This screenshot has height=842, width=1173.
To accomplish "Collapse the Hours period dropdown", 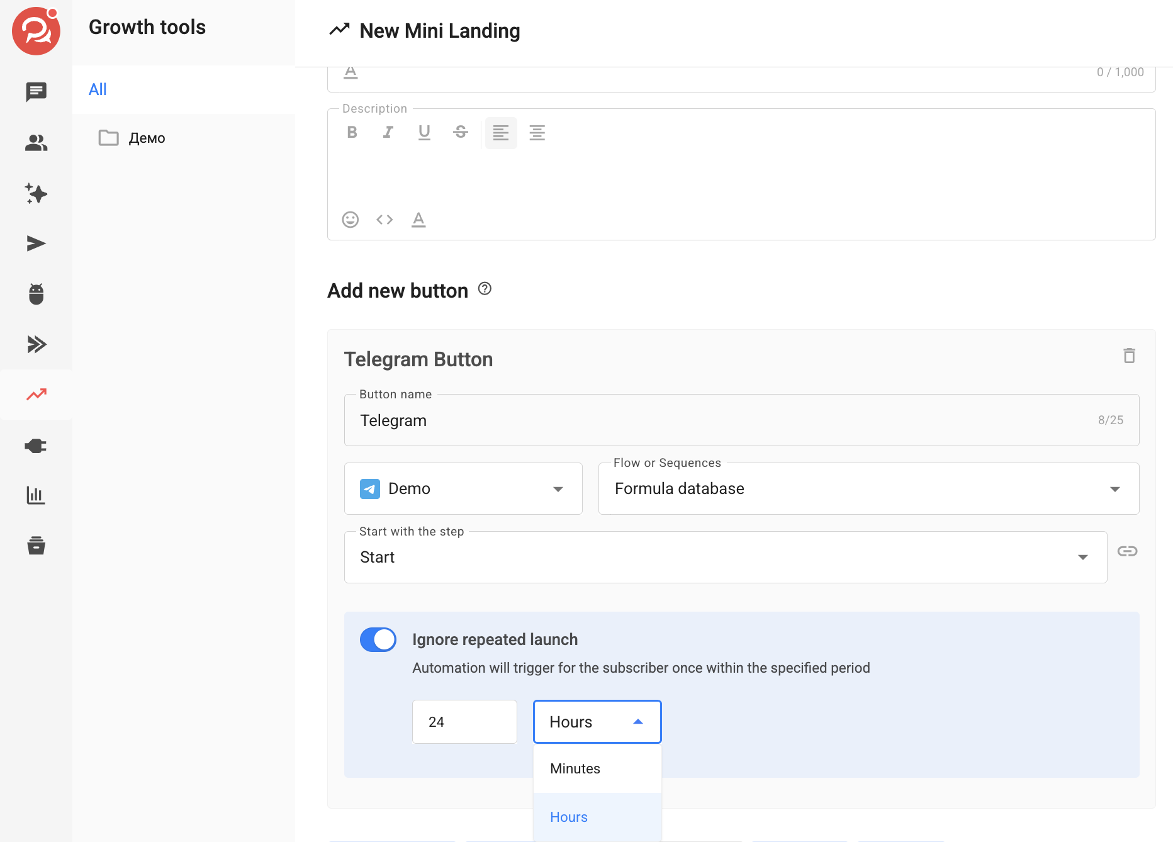I will click(597, 722).
